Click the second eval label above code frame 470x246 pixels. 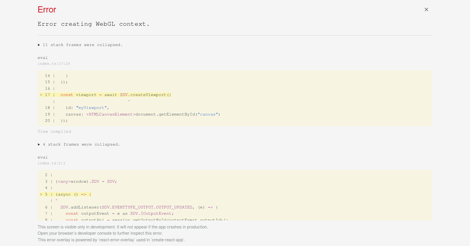click(x=43, y=157)
